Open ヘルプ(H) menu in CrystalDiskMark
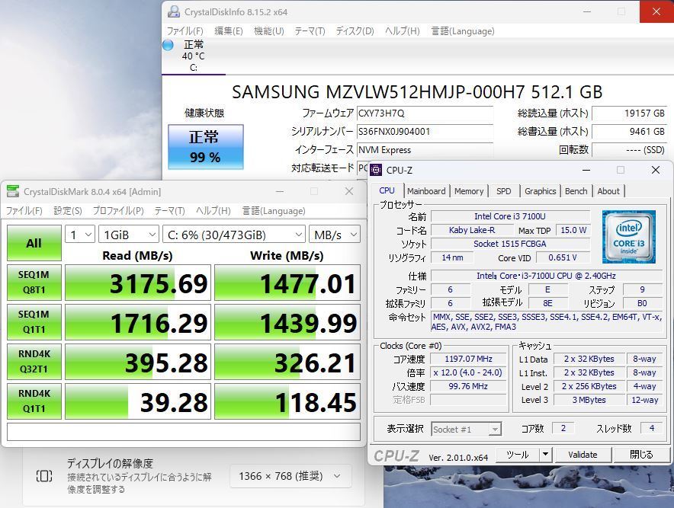This screenshot has width=674, height=508. [213, 211]
